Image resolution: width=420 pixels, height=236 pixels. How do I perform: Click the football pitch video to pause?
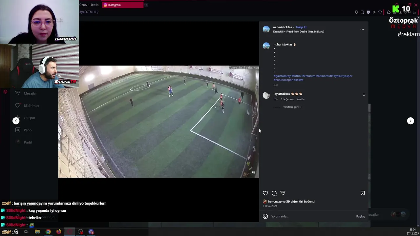[x=158, y=122]
